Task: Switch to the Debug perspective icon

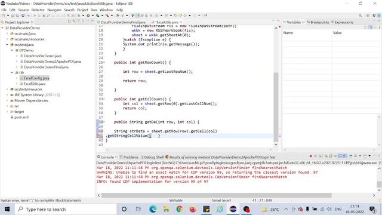Action: 379,16
